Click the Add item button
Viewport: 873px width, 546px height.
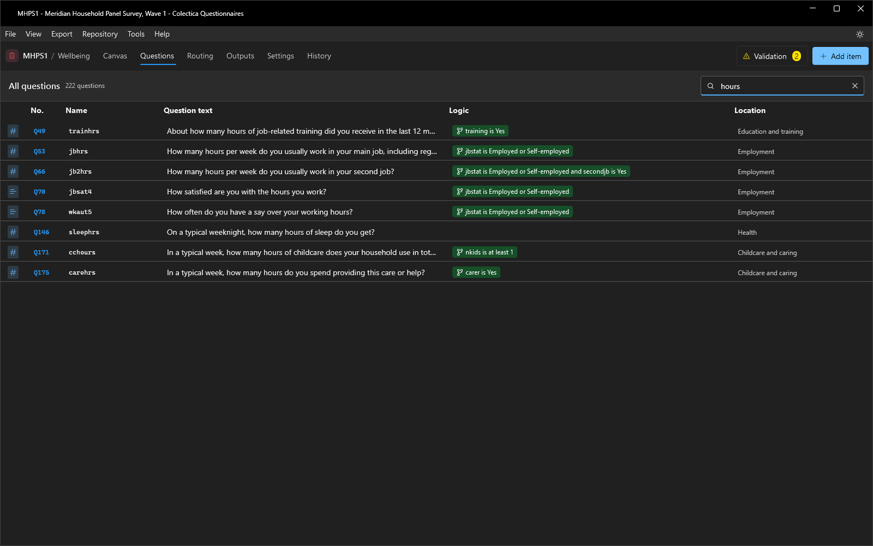click(840, 56)
